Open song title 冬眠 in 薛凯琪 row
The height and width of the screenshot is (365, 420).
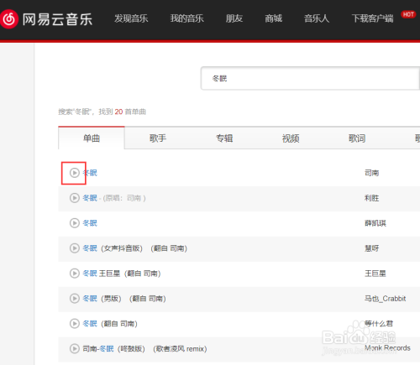click(90, 223)
